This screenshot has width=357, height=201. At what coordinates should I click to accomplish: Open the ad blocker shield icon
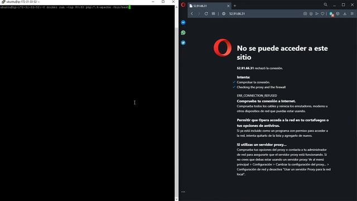[x=311, y=13]
